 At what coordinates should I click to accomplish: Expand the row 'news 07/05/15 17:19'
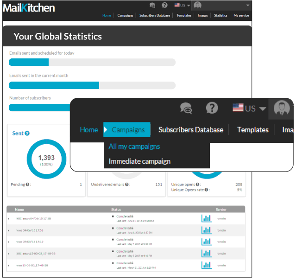point(8,242)
